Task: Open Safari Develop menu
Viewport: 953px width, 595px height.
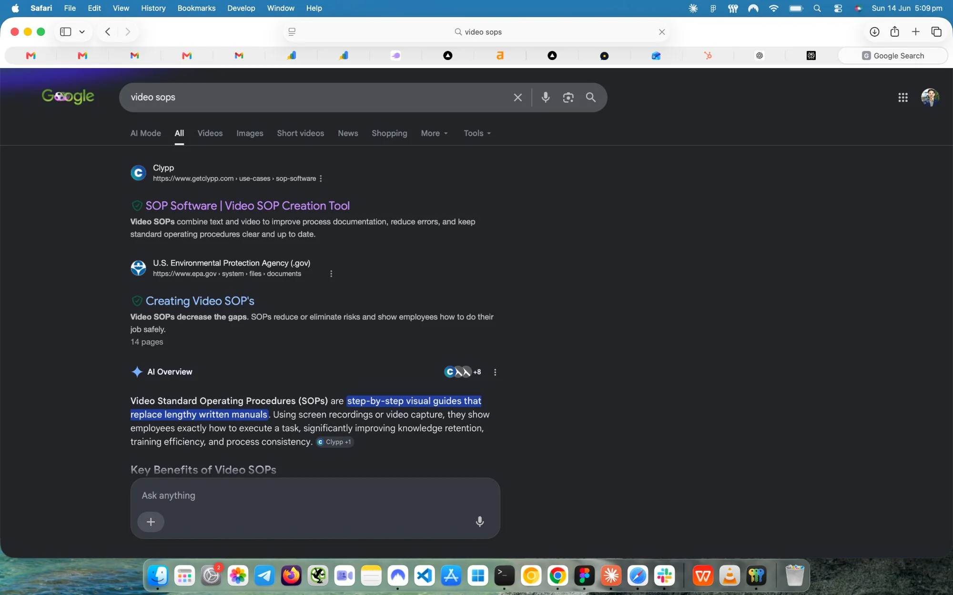Action: 241,8
